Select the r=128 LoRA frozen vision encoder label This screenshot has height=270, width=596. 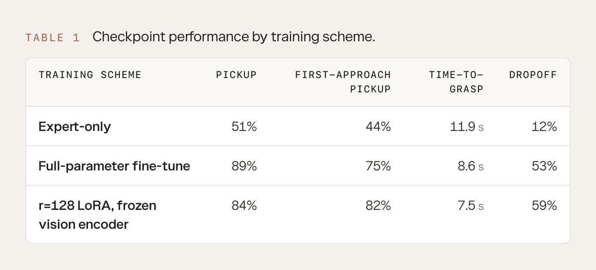[x=97, y=215]
